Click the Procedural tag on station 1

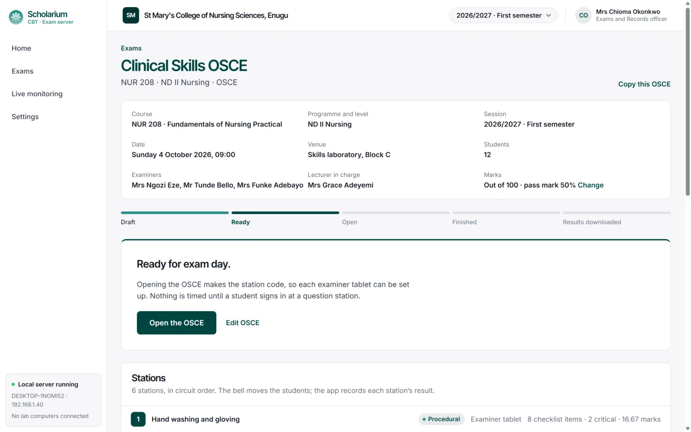[x=441, y=419]
